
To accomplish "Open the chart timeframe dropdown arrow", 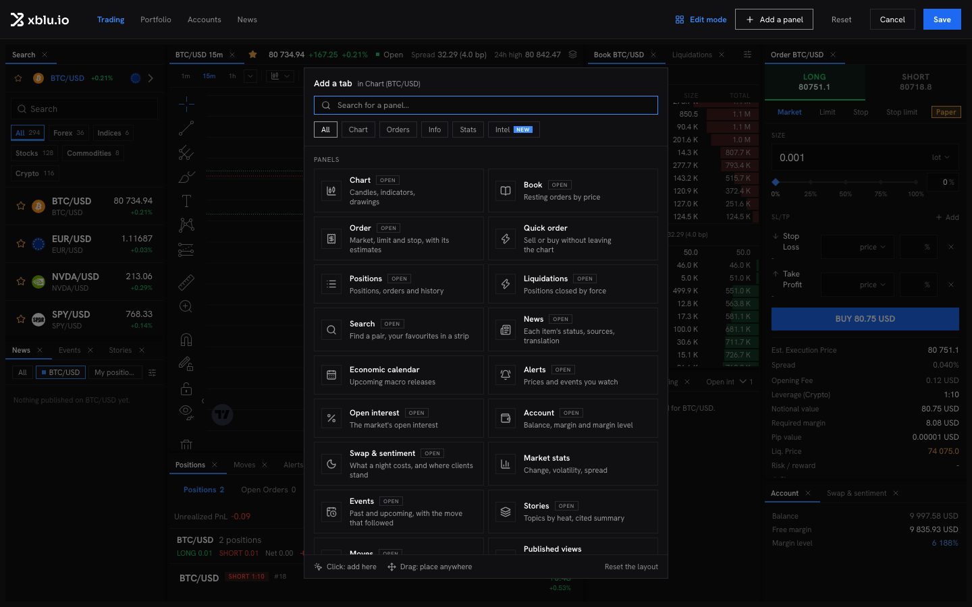I will tap(250, 76).
